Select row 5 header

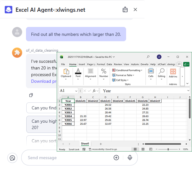click(x=59, y=116)
